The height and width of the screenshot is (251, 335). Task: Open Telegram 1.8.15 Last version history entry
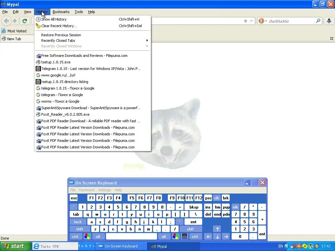click(93, 69)
